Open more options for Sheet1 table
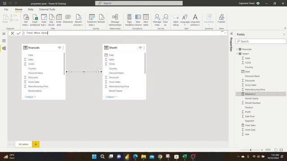The image size is (287, 161). (x=144, y=48)
